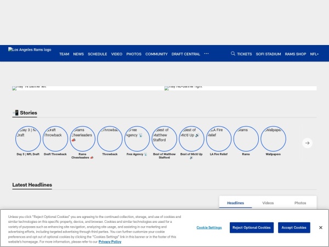Click the Stories section heading
The image size is (329, 247).
pos(25,113)
